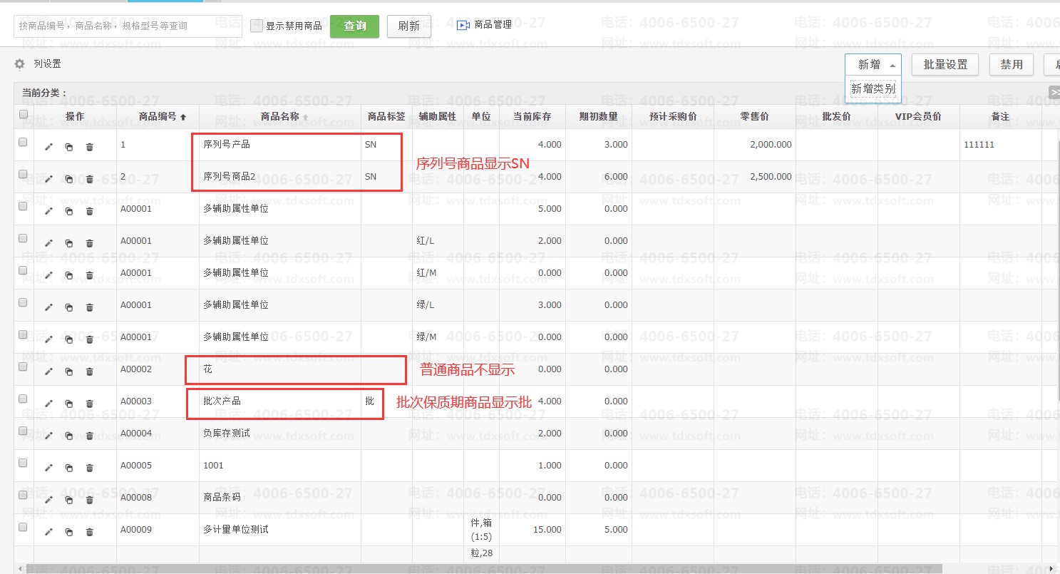Screen dimensions: 1060x574
Task: Toggle the select-all checkbox in table header
Action: 24,114
